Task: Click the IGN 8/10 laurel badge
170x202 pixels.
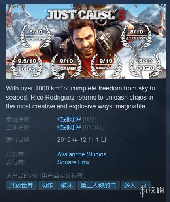Action: pos(145,65)
